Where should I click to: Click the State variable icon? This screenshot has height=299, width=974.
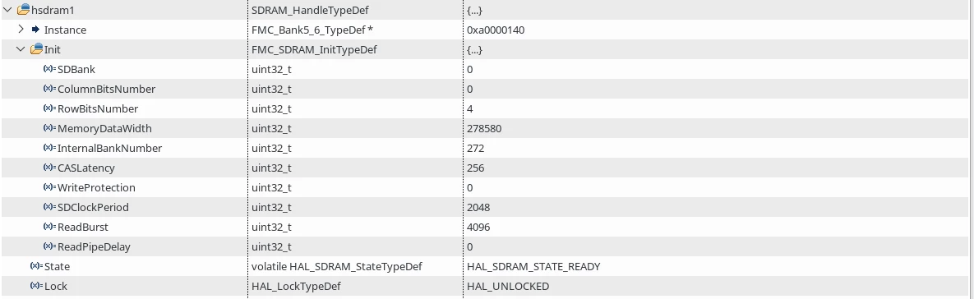point(36,266)
